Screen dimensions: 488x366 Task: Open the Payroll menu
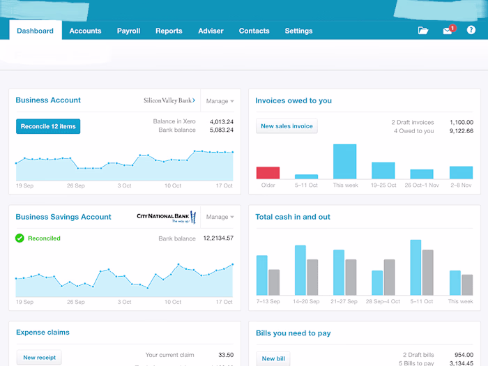128,31
